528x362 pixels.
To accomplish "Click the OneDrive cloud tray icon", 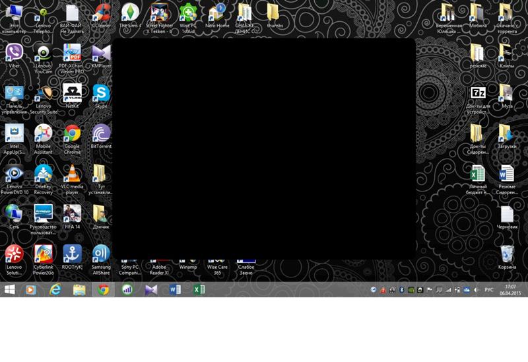I will coord(467,290).
